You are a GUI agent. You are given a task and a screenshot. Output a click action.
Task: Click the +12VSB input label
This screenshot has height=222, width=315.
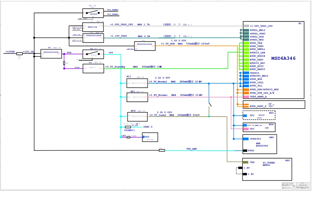click(x=10, y=52)
